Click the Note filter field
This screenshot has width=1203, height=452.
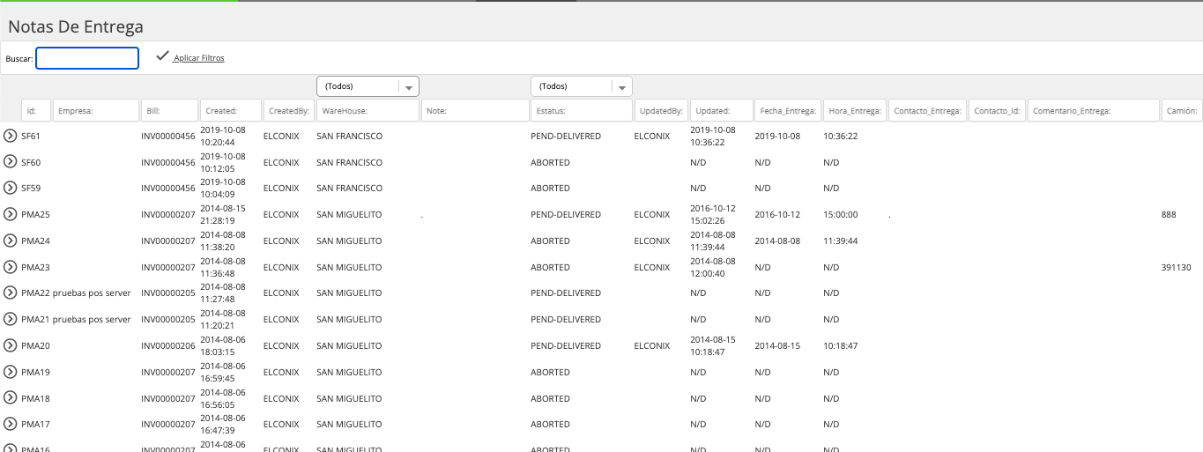point(475,110)
